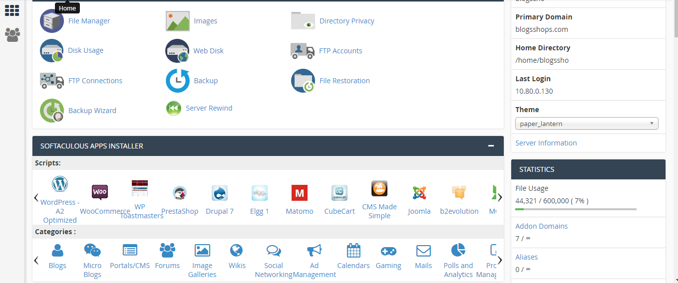Collapse the Softaculous Apps Installer panel
Image resolution: width=678 pixels, height=283 pixels.
(491, 146)
